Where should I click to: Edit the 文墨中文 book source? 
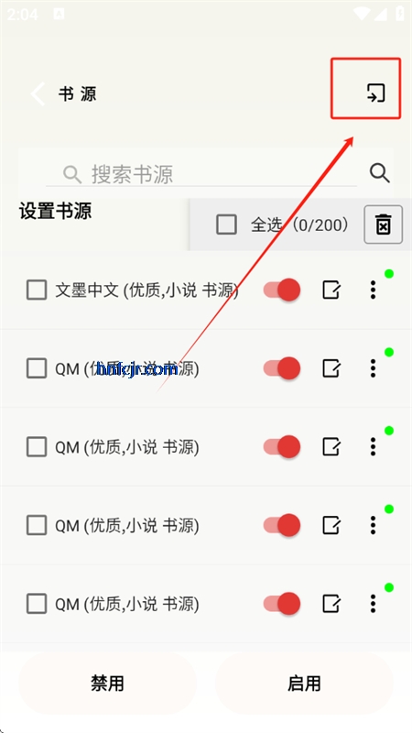(x=331, y=290)
